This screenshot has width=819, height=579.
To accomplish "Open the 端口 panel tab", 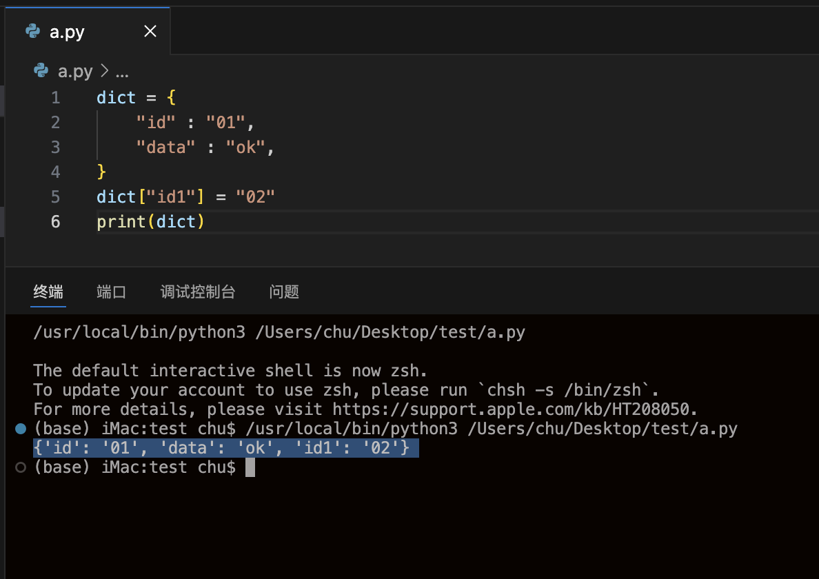I will (x=112, y=292).
